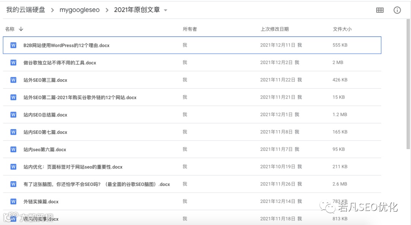Navigate to mygoogleseo folder breadcrumb
411x225 pixels.
click(80, 10)
